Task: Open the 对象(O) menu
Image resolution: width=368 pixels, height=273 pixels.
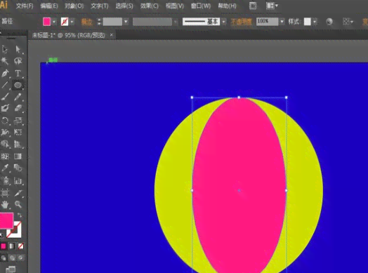Action: click(74, 6)
